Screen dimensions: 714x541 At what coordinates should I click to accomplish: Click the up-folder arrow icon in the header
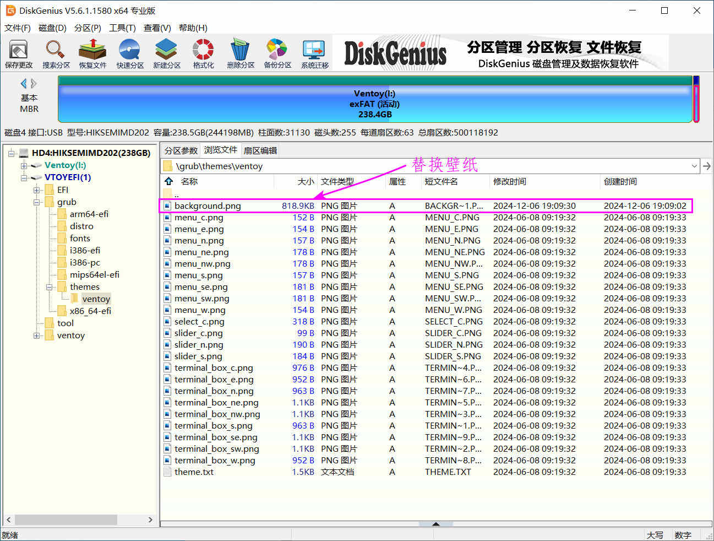(169, 181)
